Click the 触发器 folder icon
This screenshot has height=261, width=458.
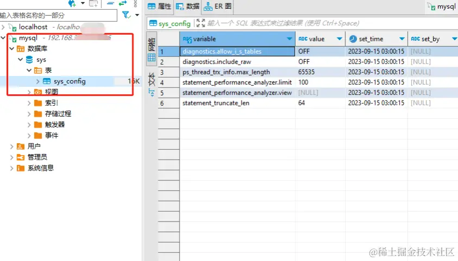(x=37, y=125)
